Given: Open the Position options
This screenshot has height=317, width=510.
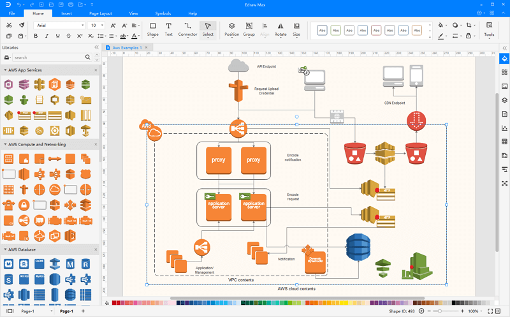Looking at the screenshot, I should 231,29.
